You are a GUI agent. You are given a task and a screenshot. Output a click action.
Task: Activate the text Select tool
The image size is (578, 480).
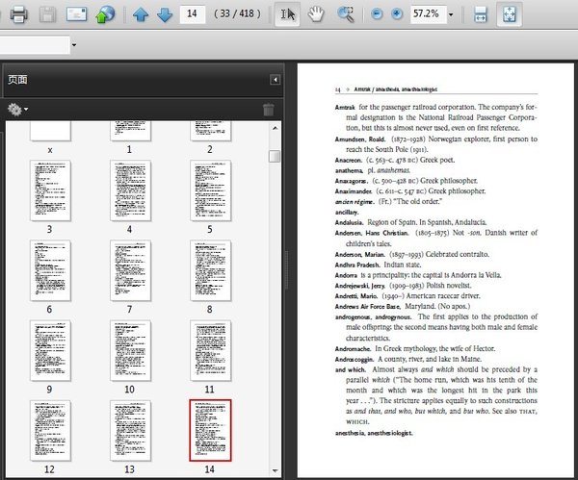(287, 14)
